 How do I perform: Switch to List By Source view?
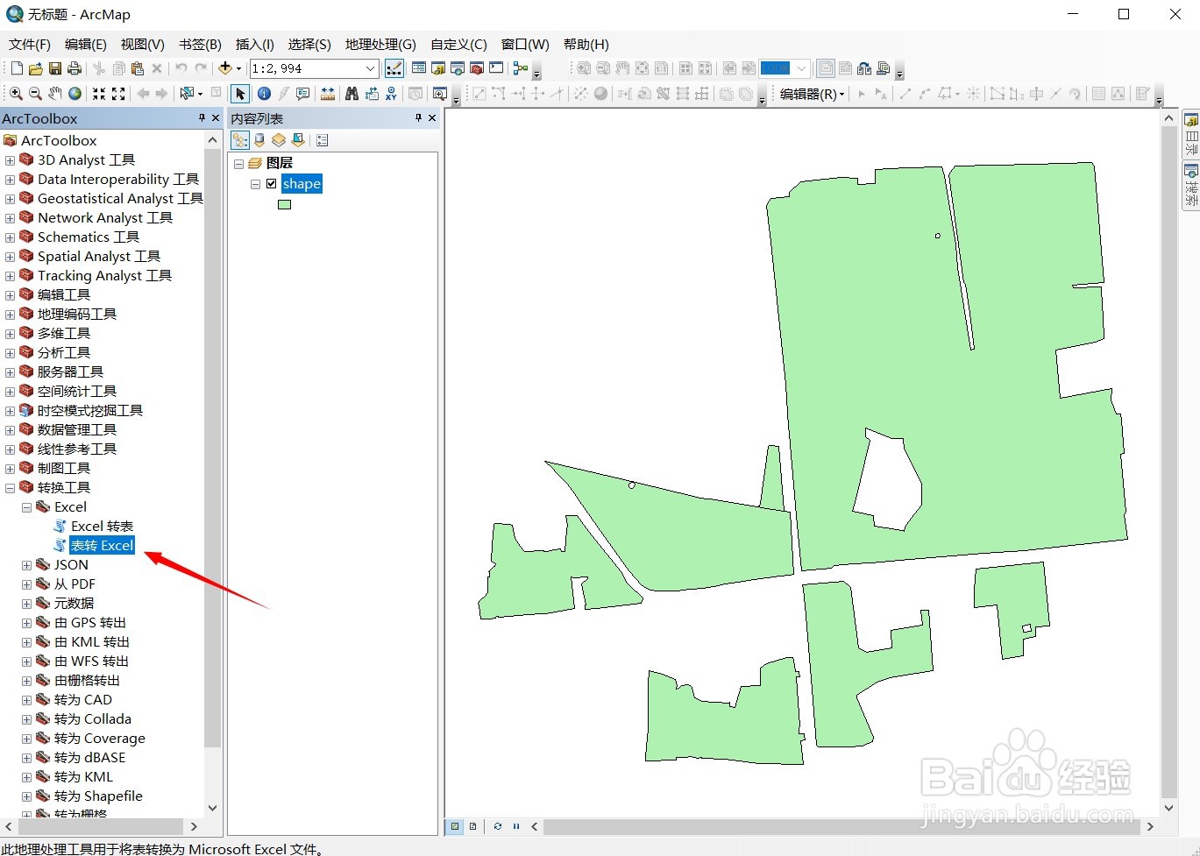259,140
